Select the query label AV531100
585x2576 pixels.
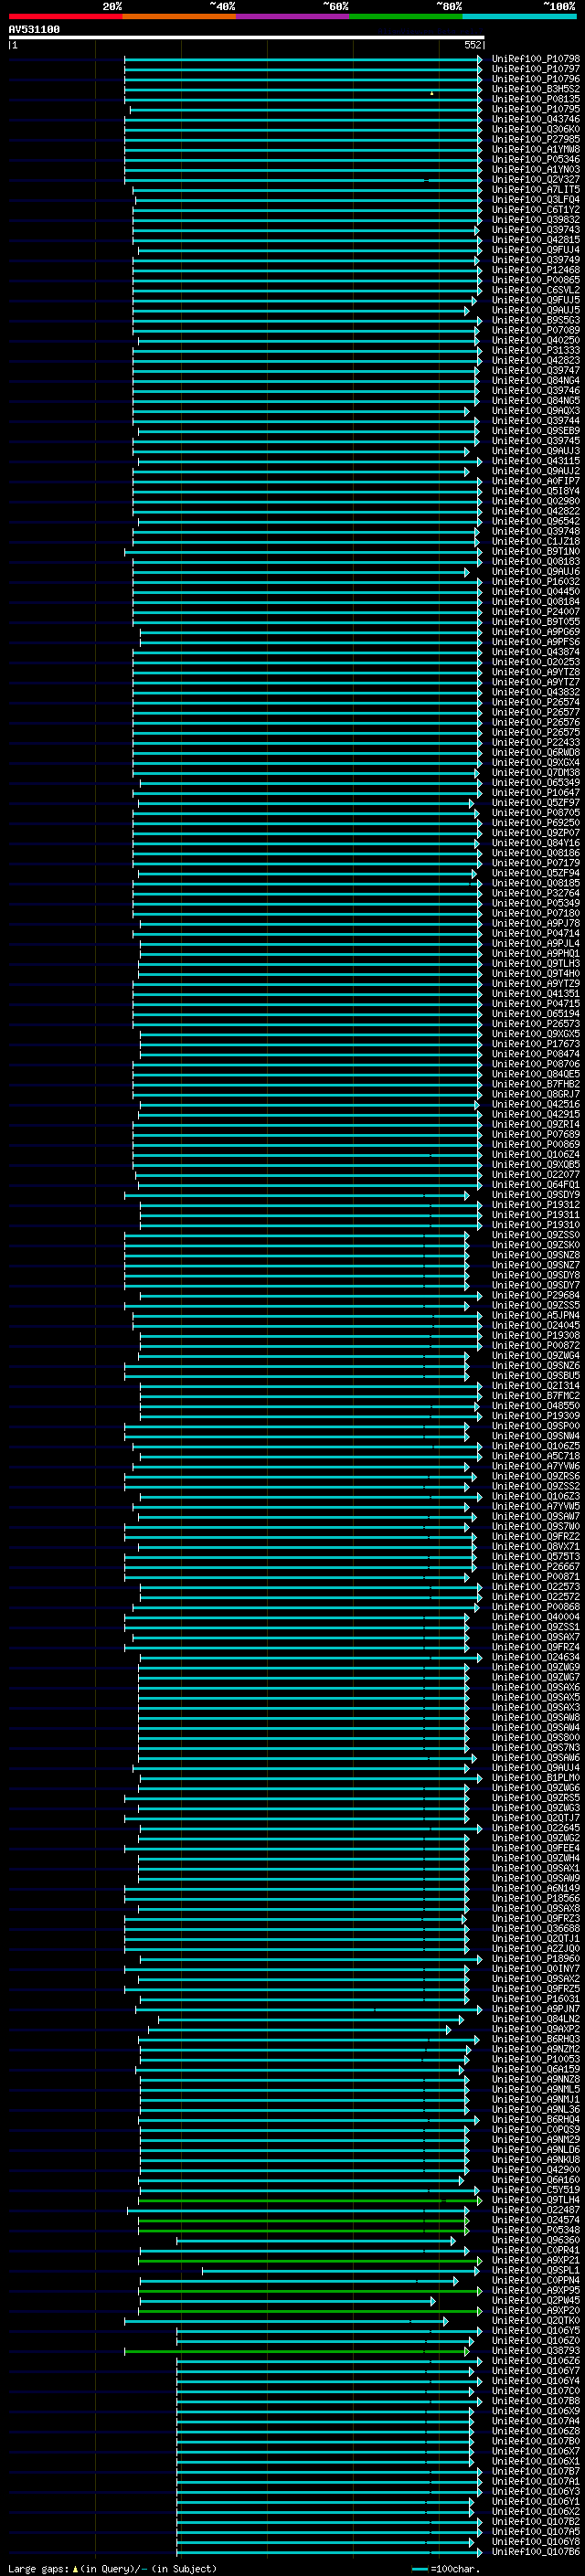[34, 30]
